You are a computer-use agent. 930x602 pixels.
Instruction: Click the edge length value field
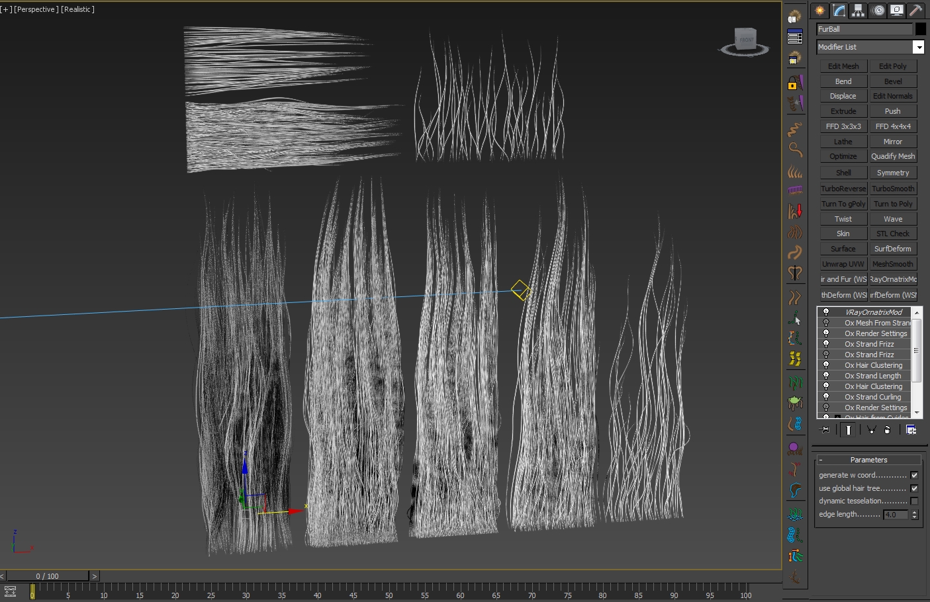point(896,515)
